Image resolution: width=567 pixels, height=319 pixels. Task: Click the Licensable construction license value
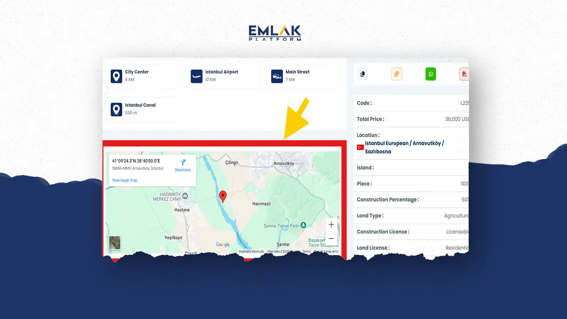[457, 232]
